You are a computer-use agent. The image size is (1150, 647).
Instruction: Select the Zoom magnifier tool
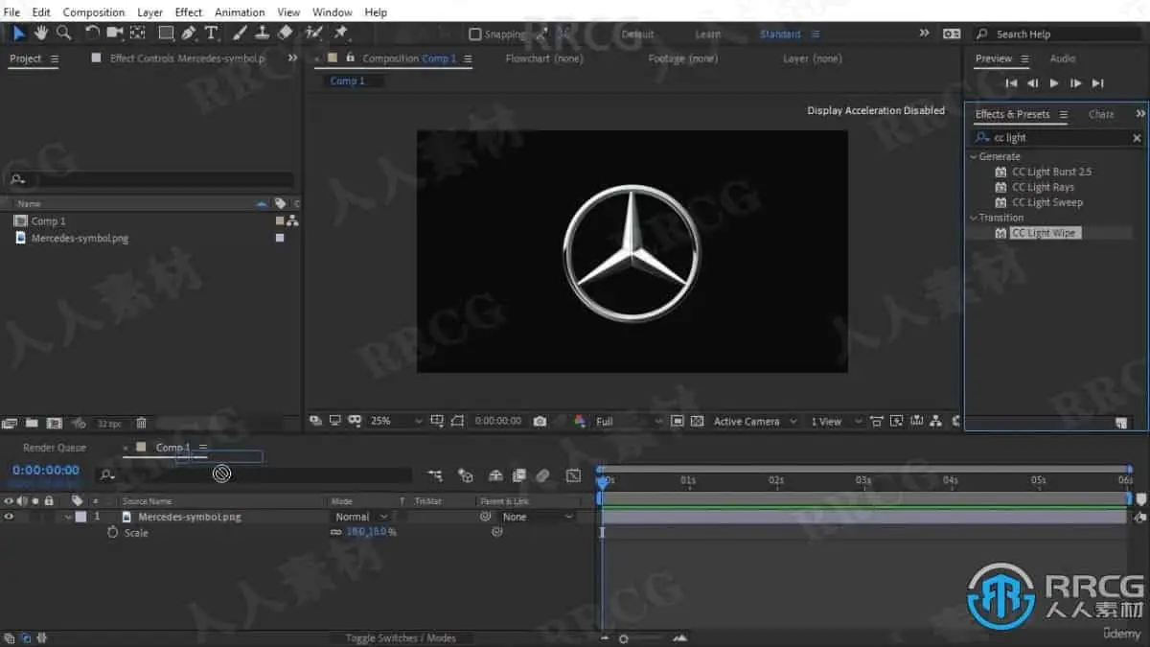coord(63,33)
